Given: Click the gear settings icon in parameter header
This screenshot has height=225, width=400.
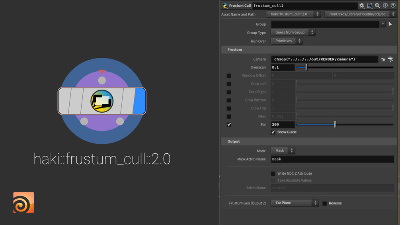Looking at the screenshot, I should (362, 5).
